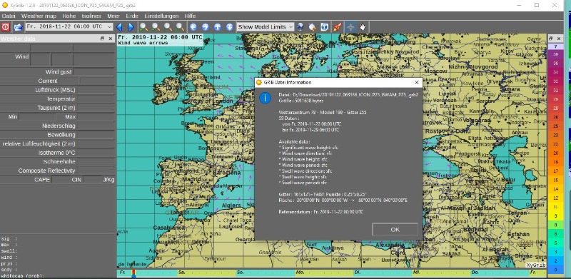Close the color scale panel

558,39
